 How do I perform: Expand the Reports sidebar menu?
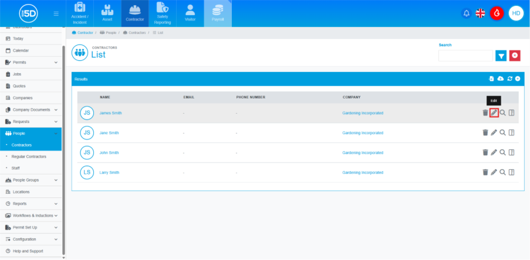[x=31, y=204]
